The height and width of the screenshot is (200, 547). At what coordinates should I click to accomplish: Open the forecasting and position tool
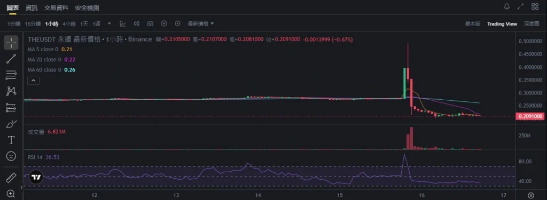tap(11, 108)
